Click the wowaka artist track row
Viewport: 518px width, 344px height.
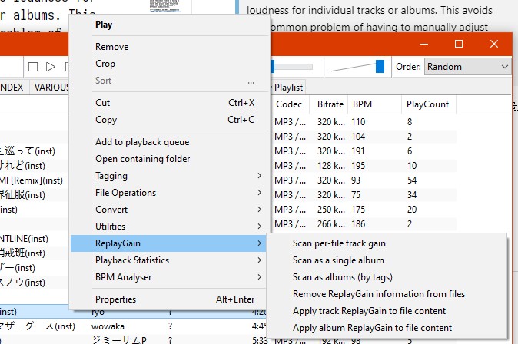[x=134, y=326]
